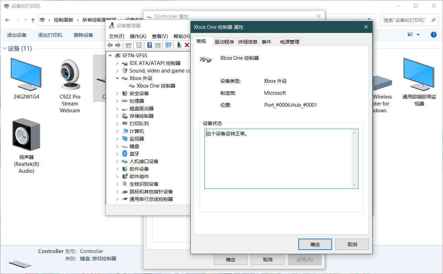Viewport: 443px width, 274px height.
Task: Open the 查看(V) menu in Device Manager
Action: (160, 36)
